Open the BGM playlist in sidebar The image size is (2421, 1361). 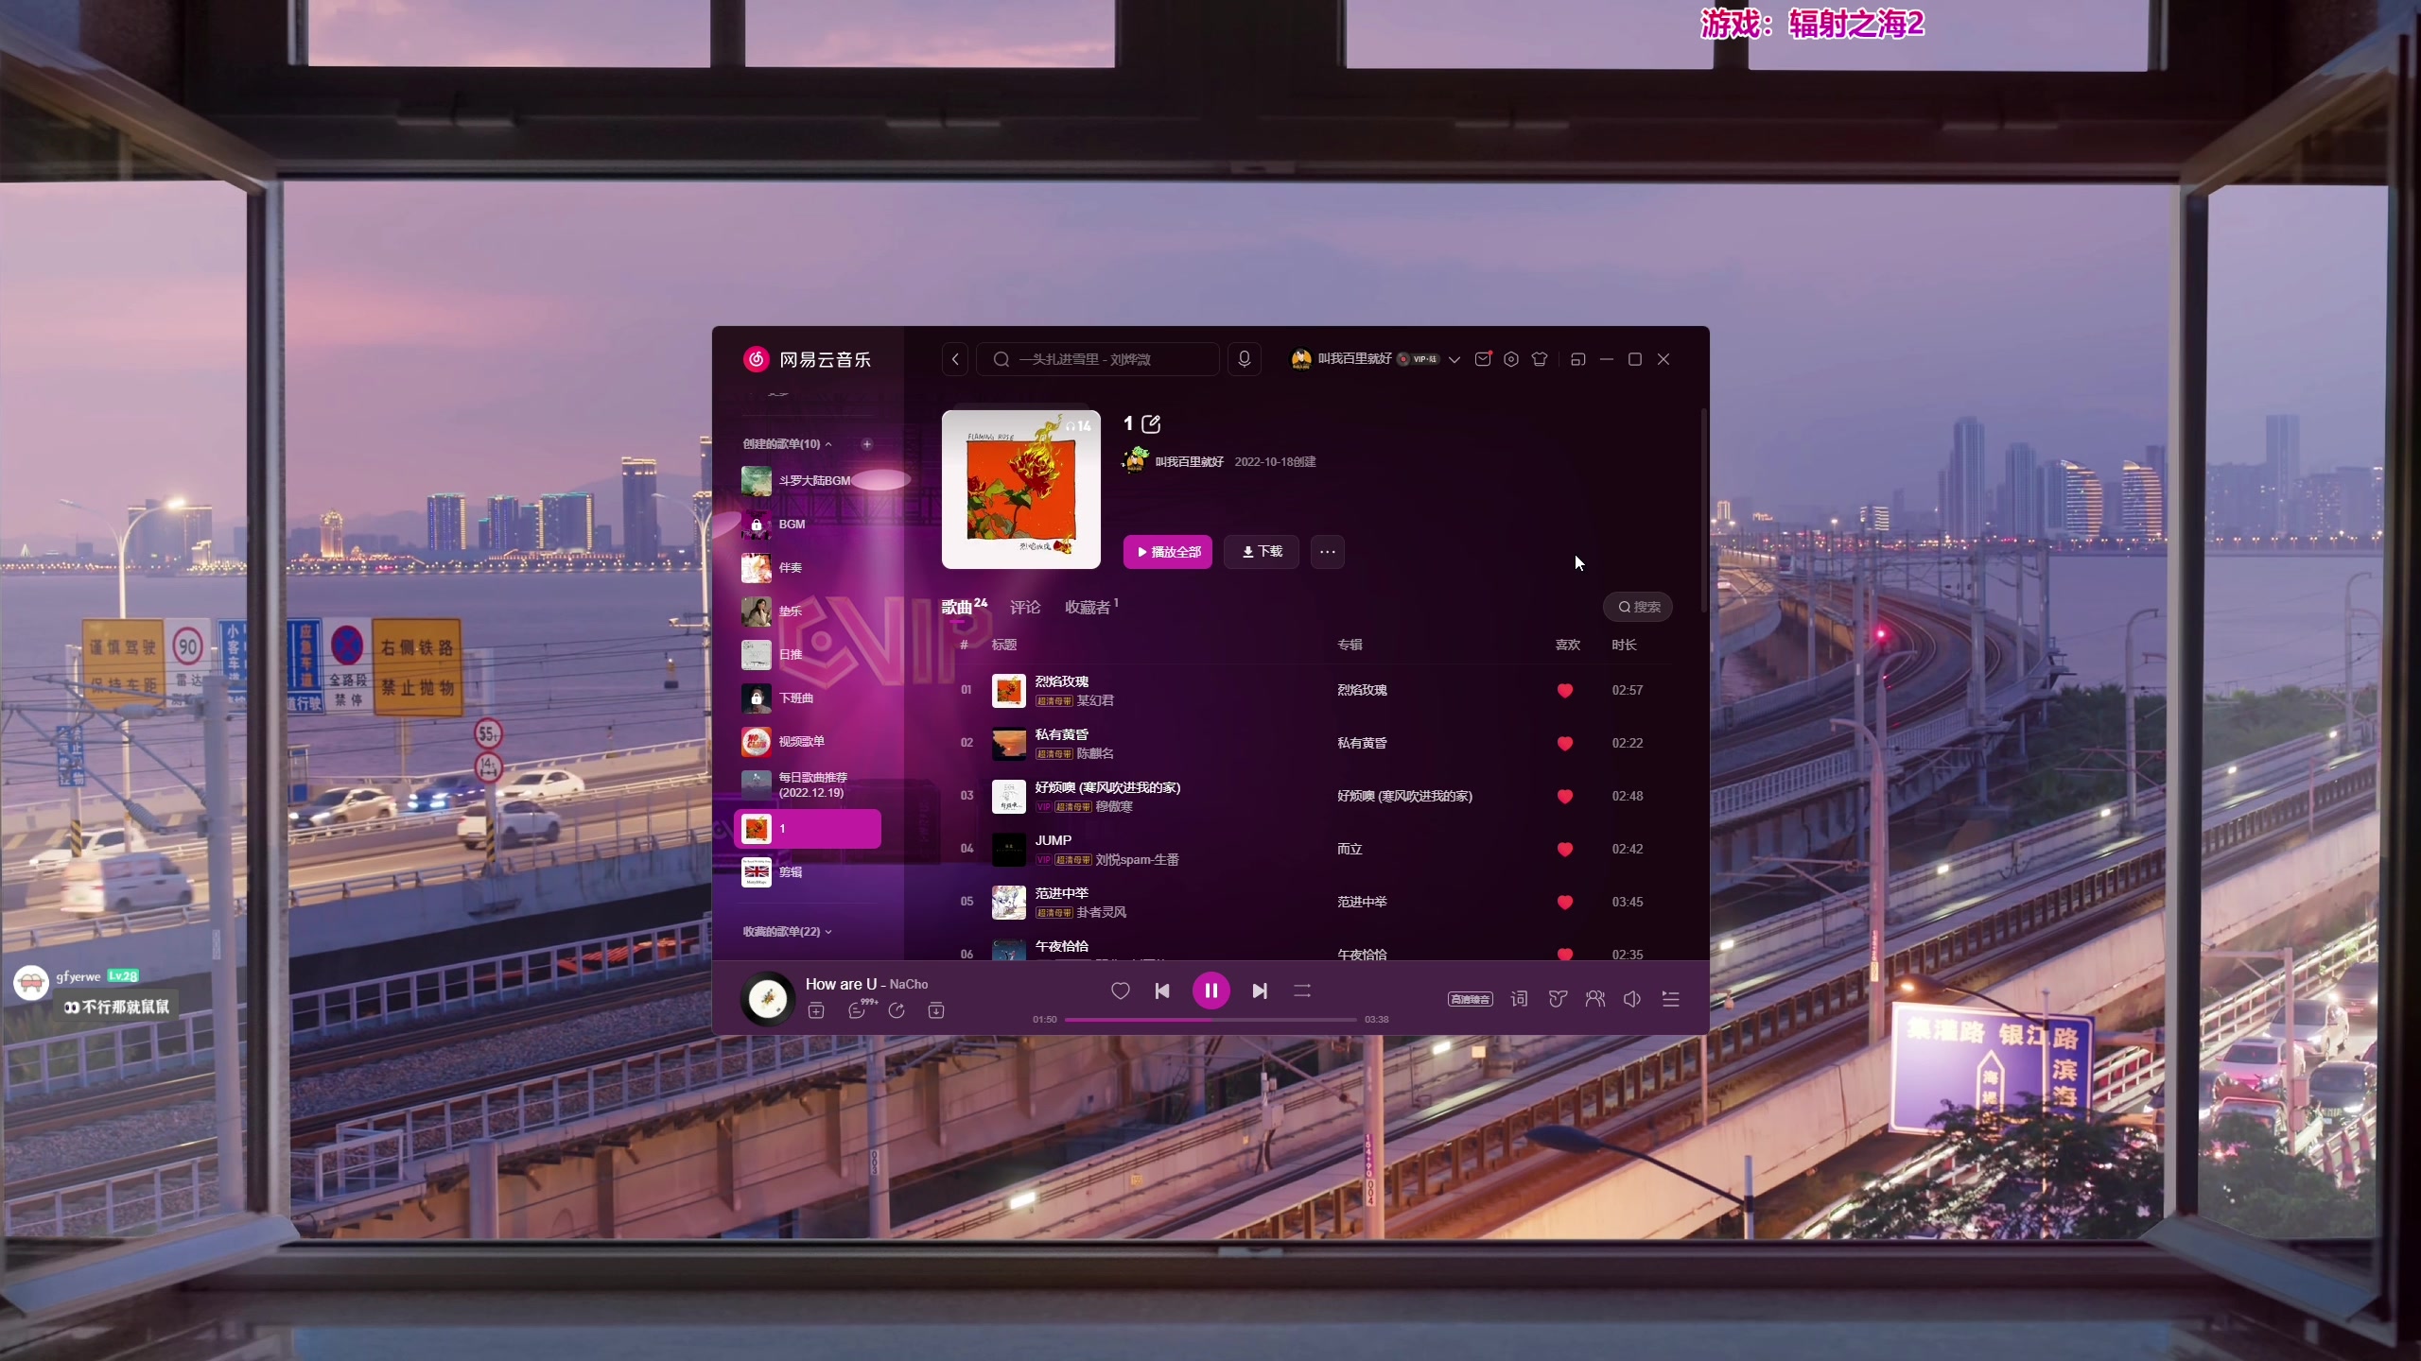[x=810, y=525]
